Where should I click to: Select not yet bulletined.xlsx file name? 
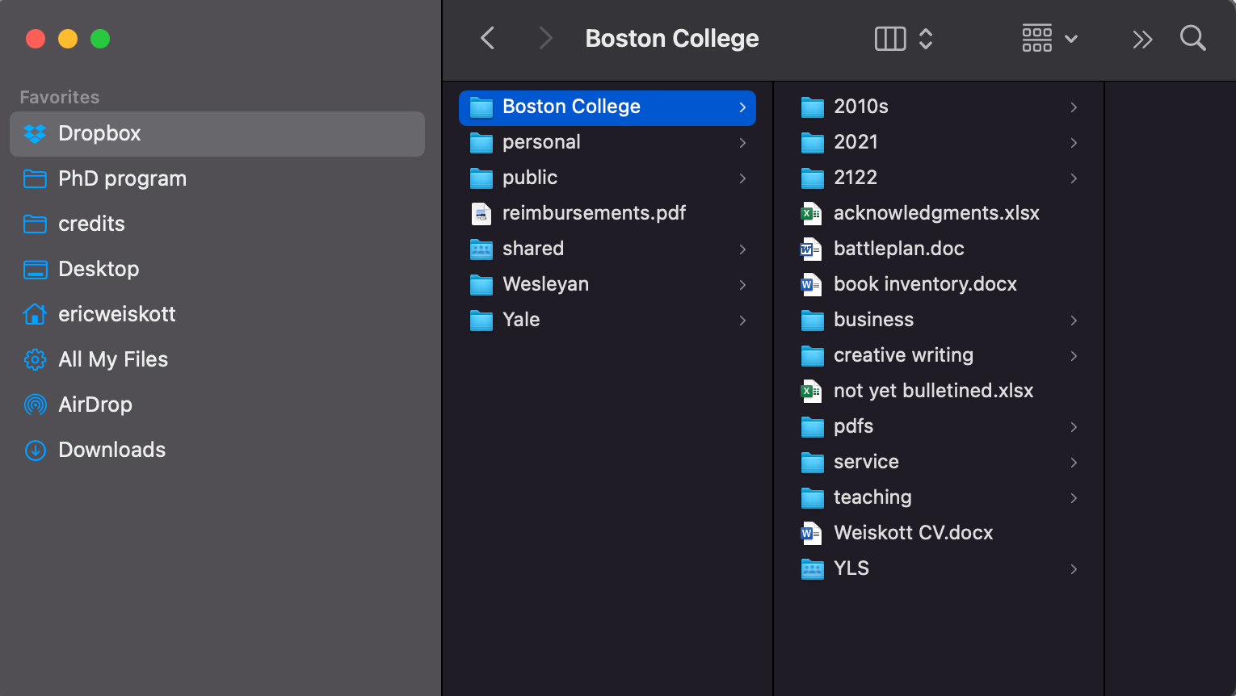[934, 391]
